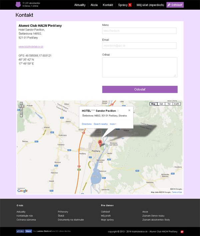
Task: Switch map to Map view
Action: click(153, 104)
